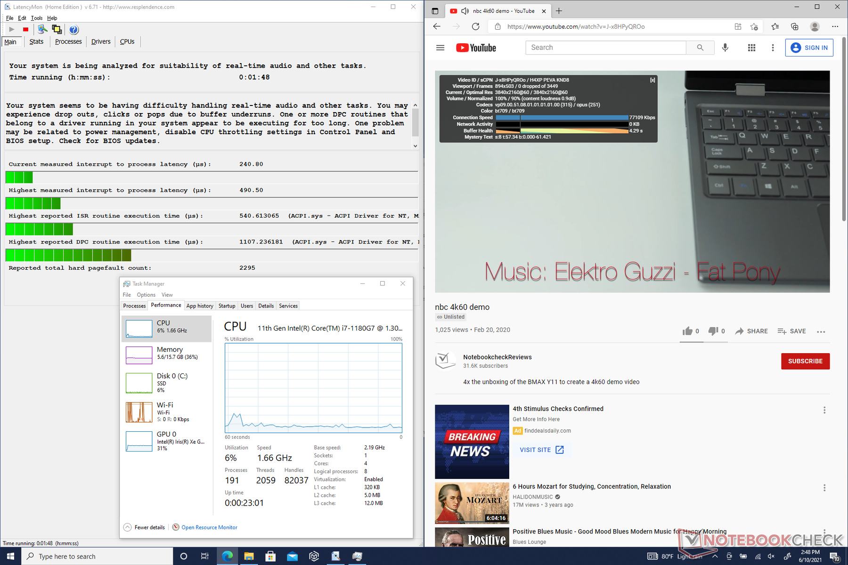Open Microsoft Store from the taskbar
848x565 pixels.
pyautogui.click(x=270, y=556)
